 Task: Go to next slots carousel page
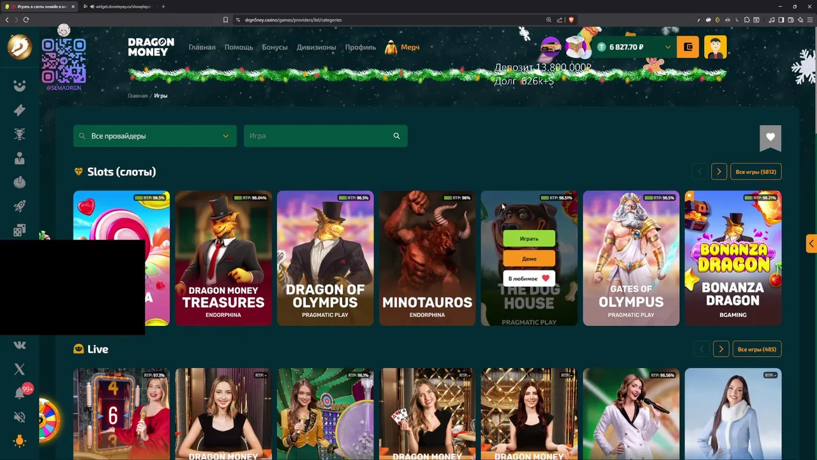[x=719, y=172]
